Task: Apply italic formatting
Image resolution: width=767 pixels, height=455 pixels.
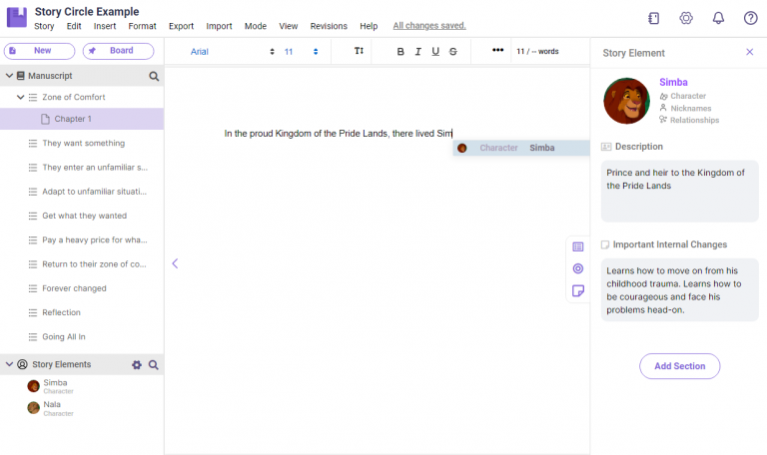Action: pyautogui.click(x=417, y=51)
